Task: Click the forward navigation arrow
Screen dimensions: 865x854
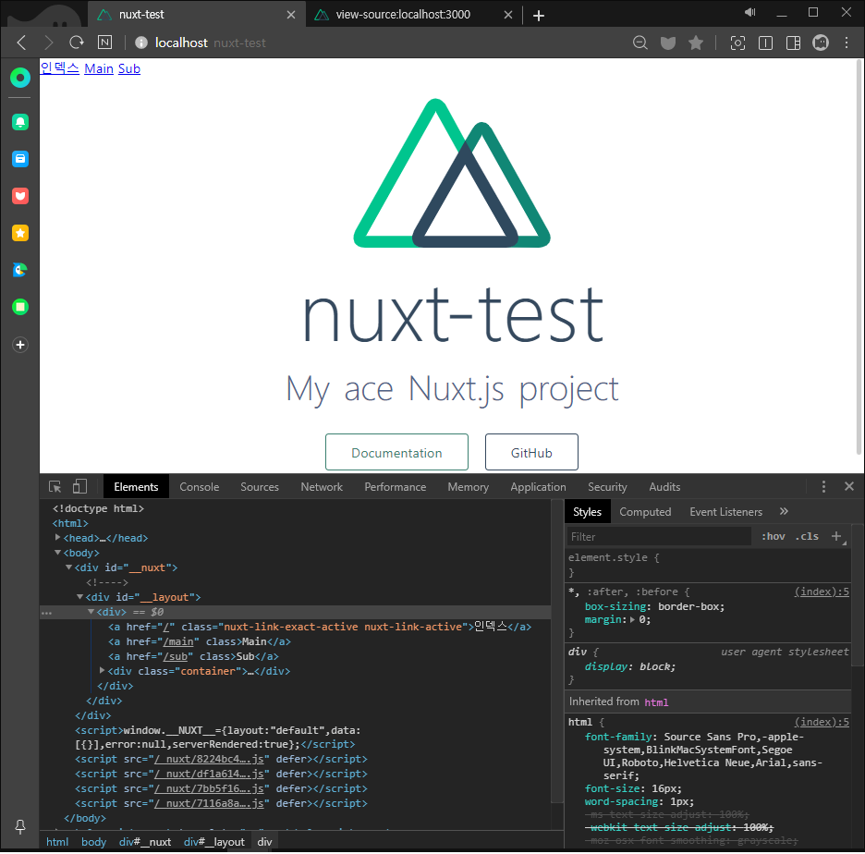Action: tap(49, 43)
